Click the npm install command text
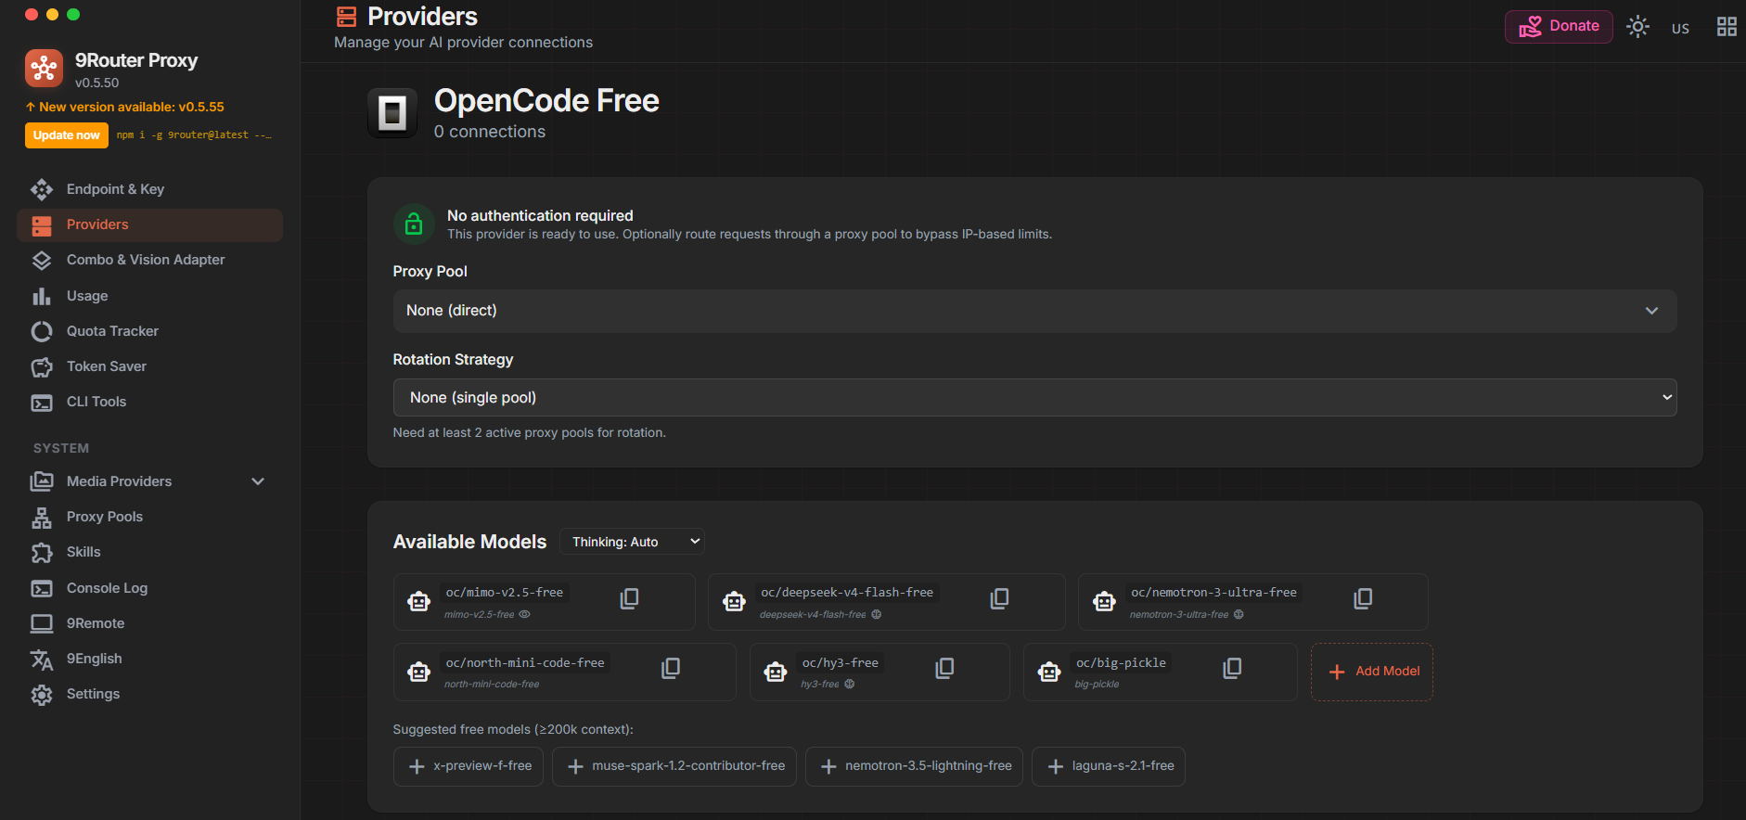Image resolution: width=1746 pixels, height=820 pixels. point(194,135)
